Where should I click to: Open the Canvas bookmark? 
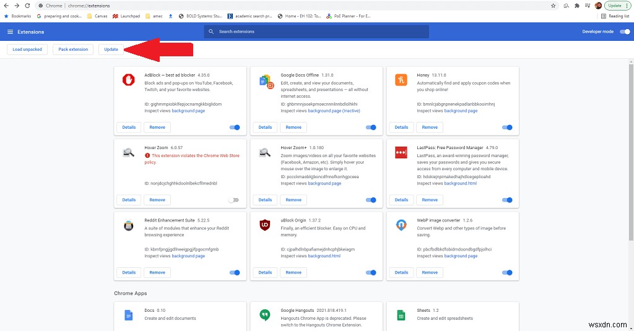coord(97,16)
